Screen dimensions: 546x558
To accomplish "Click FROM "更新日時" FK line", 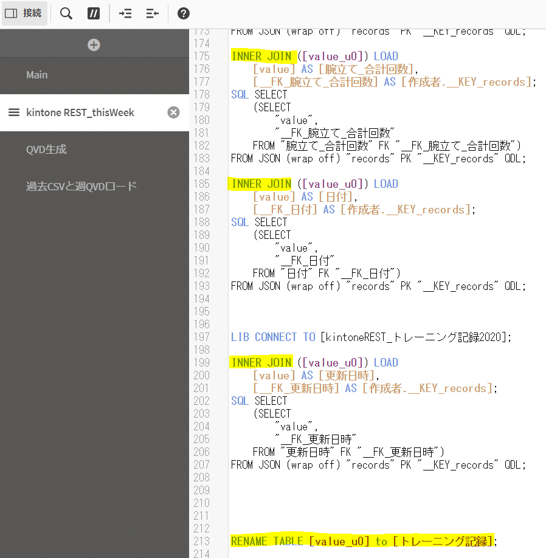I will click(x=349, y=452).
